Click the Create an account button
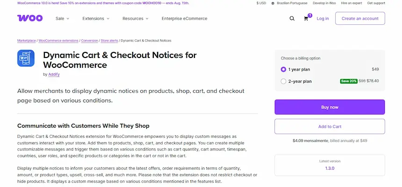 [360, 19]
